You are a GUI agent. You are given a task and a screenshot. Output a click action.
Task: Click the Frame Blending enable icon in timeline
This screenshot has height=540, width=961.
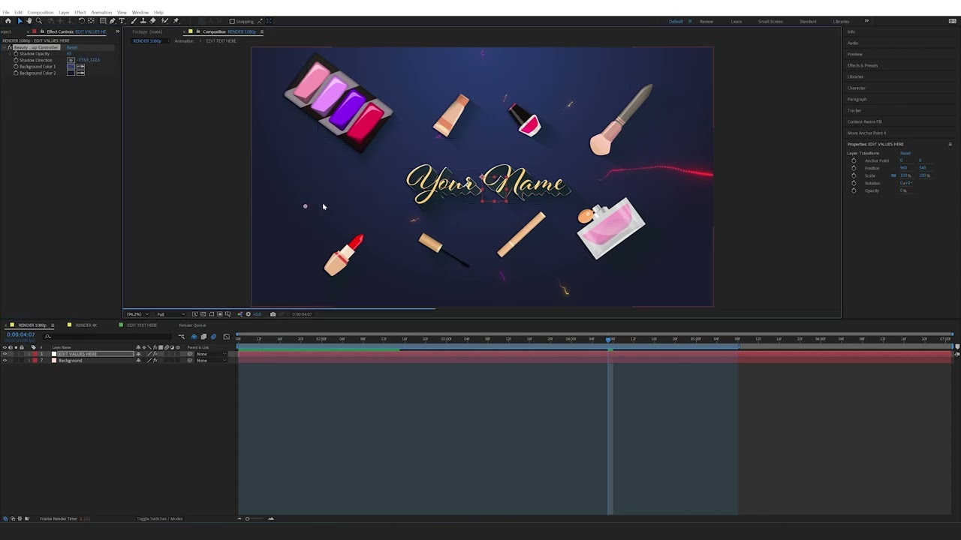click(203, 337)
